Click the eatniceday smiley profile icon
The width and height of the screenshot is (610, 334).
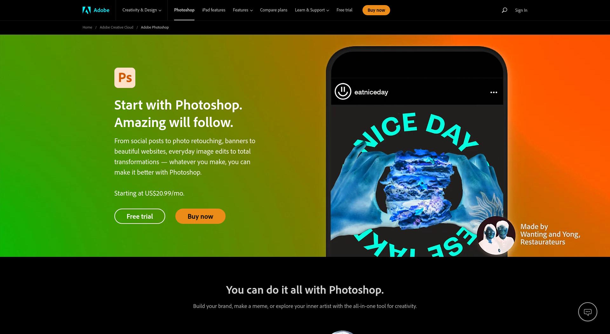point(343,91)
